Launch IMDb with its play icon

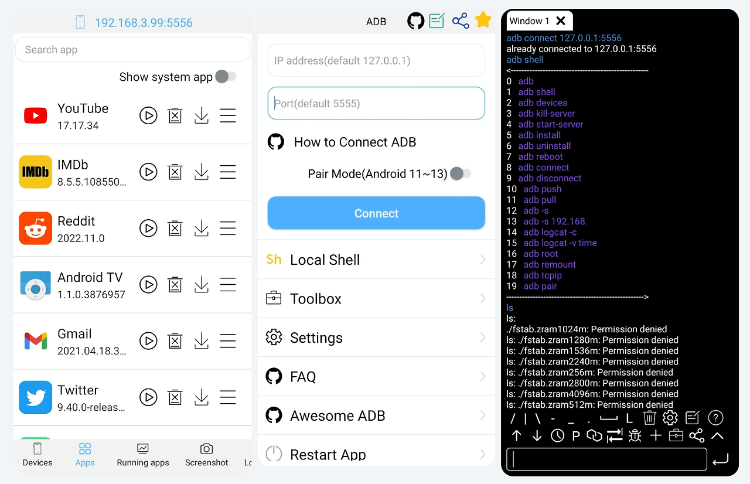(148, 172)
